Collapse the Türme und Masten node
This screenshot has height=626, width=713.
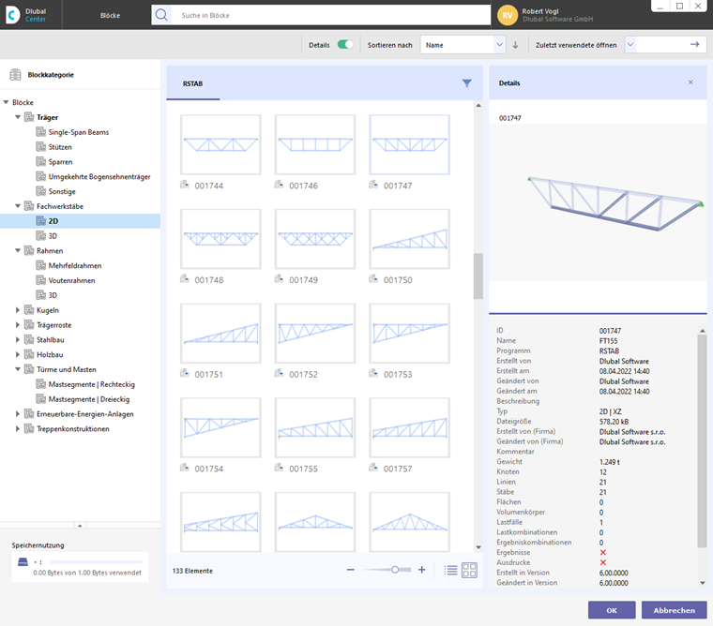point(18,369)
